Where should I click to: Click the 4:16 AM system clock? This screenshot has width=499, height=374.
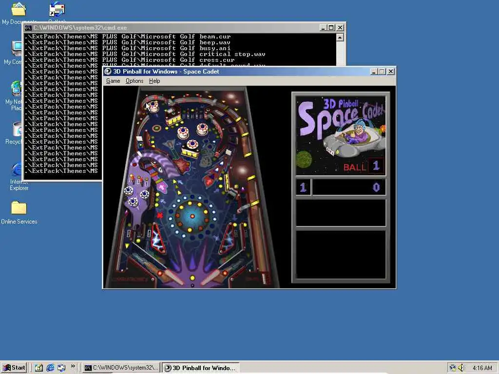482,368
